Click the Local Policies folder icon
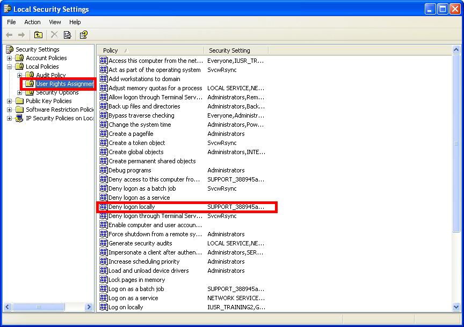 click(19, 66)
